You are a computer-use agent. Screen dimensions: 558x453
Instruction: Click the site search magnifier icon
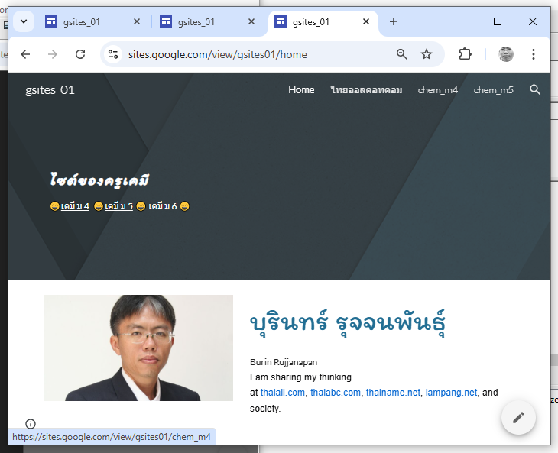point(535,90)
